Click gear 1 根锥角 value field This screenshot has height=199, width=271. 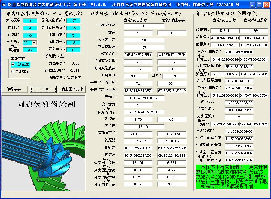point(138,148)
